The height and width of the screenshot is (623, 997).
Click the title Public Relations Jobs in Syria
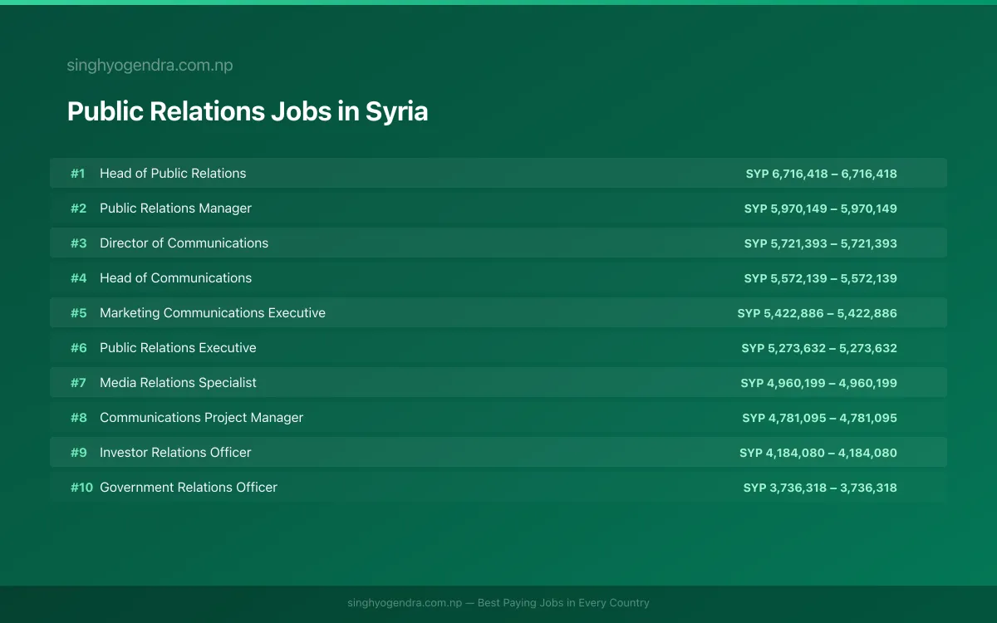tap(248, 111)
